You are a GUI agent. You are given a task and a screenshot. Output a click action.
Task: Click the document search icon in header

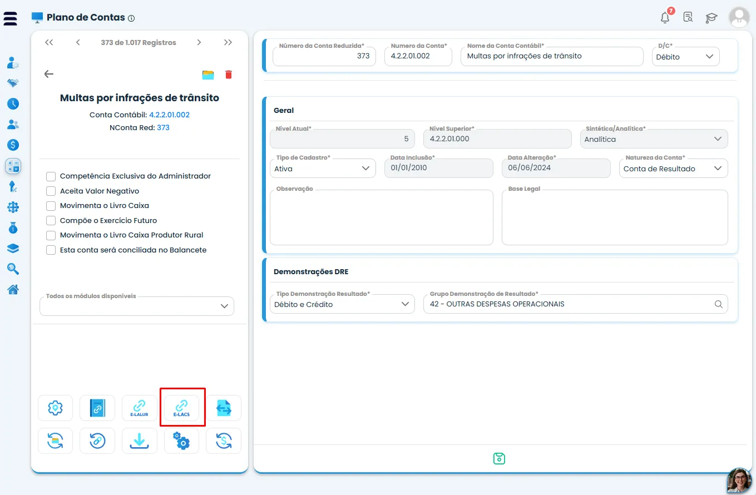(688, 17)
